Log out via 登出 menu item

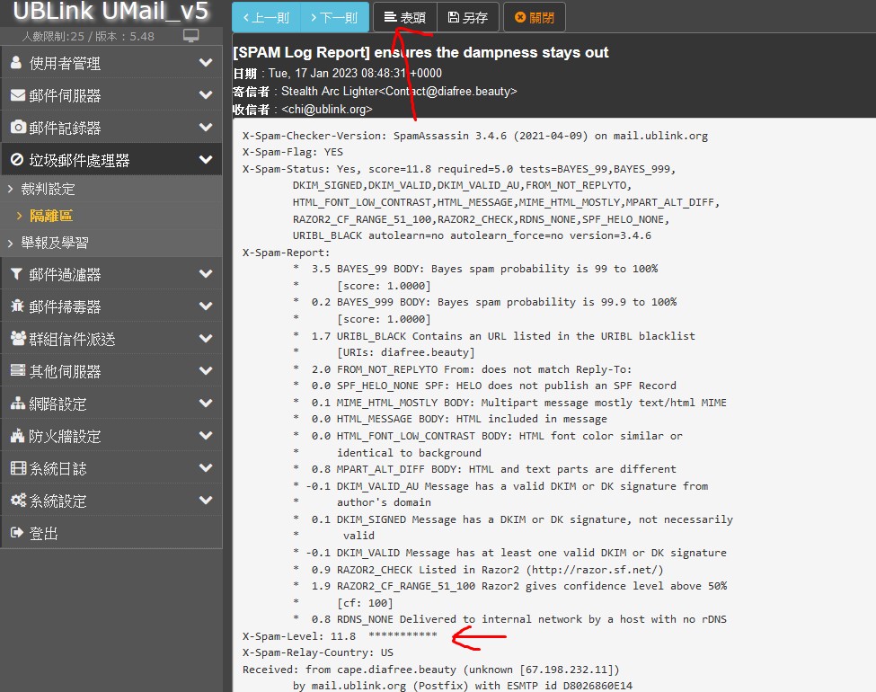coord(43,533)
